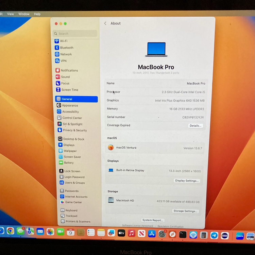
Task: Go back from the About page
Action: (x=105, y=23)
